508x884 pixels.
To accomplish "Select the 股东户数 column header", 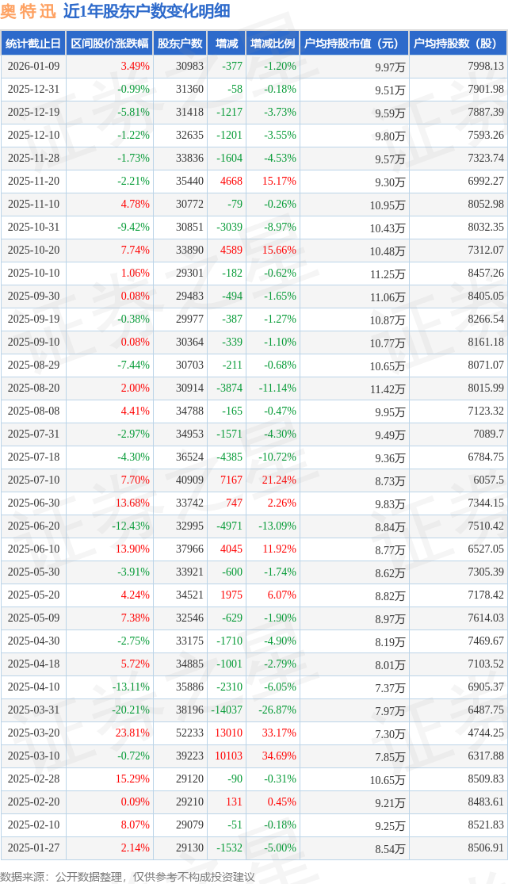I will pyautogui.click(x=180, y=44).
